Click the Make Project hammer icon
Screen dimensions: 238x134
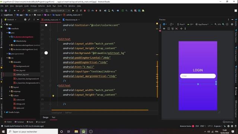pos(23,11)
